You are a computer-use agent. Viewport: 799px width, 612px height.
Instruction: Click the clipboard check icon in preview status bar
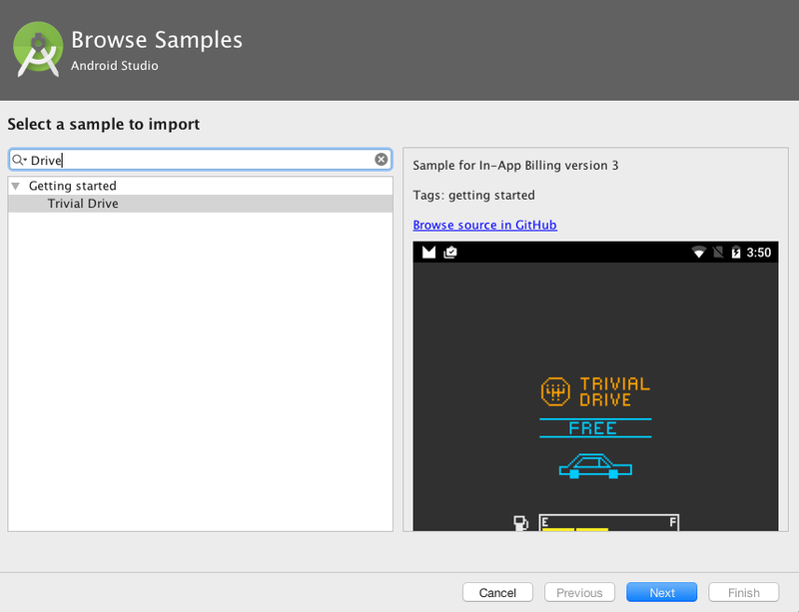tap(450, 252)
